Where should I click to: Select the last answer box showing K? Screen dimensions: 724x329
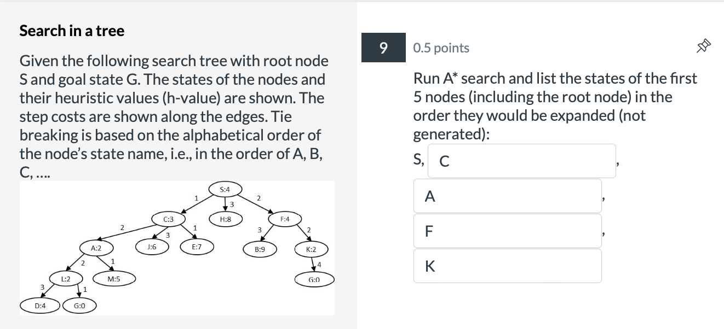coord(507,266)
